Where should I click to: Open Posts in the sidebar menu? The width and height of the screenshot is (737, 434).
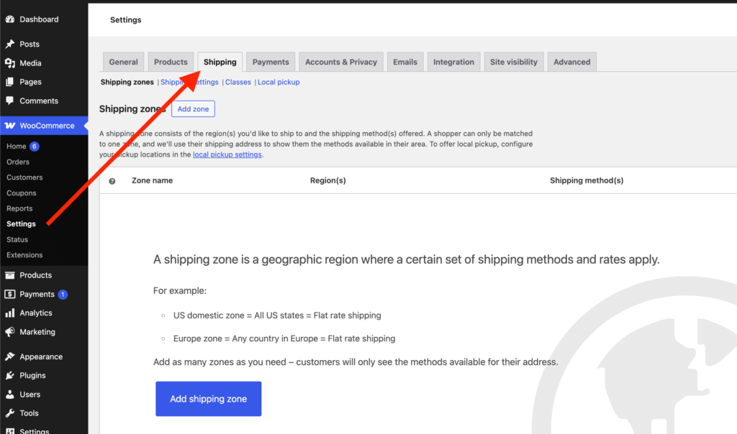coord(29,44)
